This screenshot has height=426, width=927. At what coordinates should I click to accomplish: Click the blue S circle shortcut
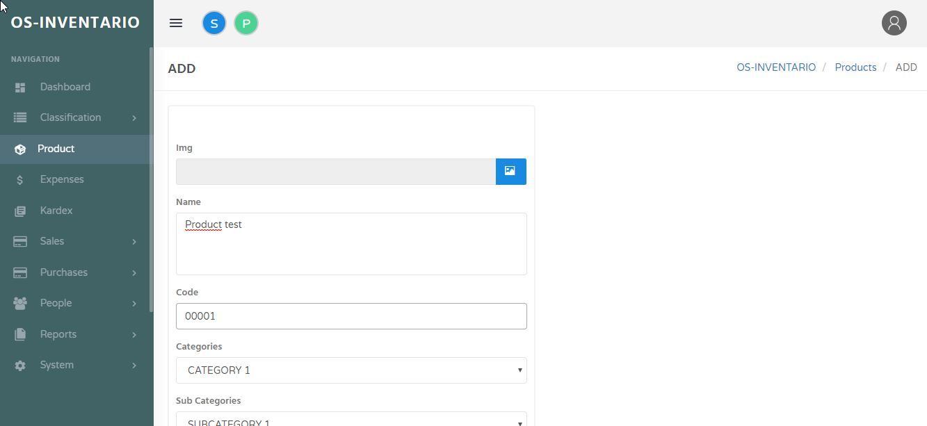[x=214, y=23]
